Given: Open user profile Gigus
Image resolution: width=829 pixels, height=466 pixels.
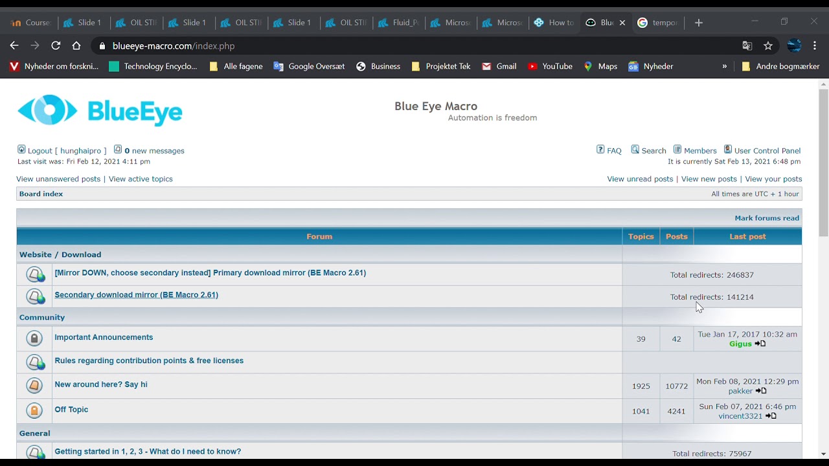Looking at the screenshot, I should point(740,344).
